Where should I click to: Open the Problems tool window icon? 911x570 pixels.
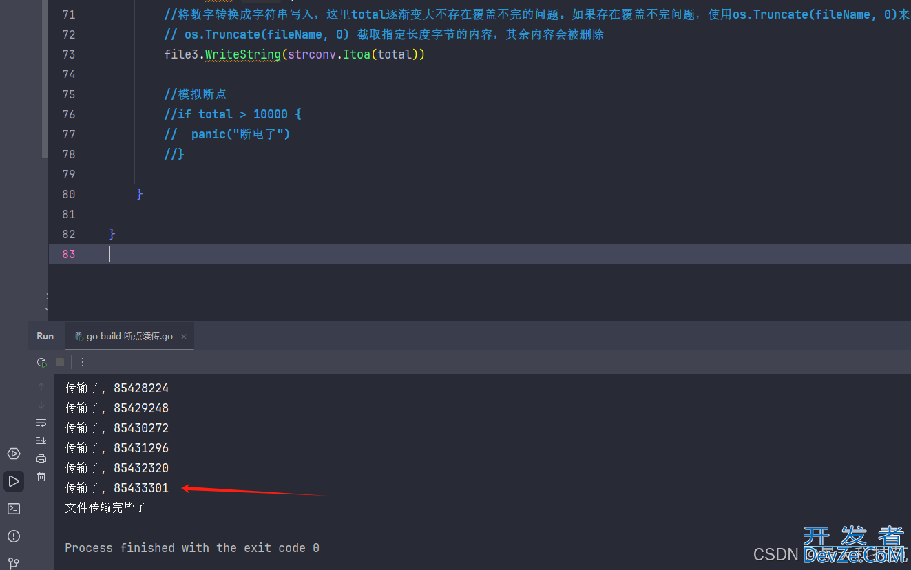[14, 536]
